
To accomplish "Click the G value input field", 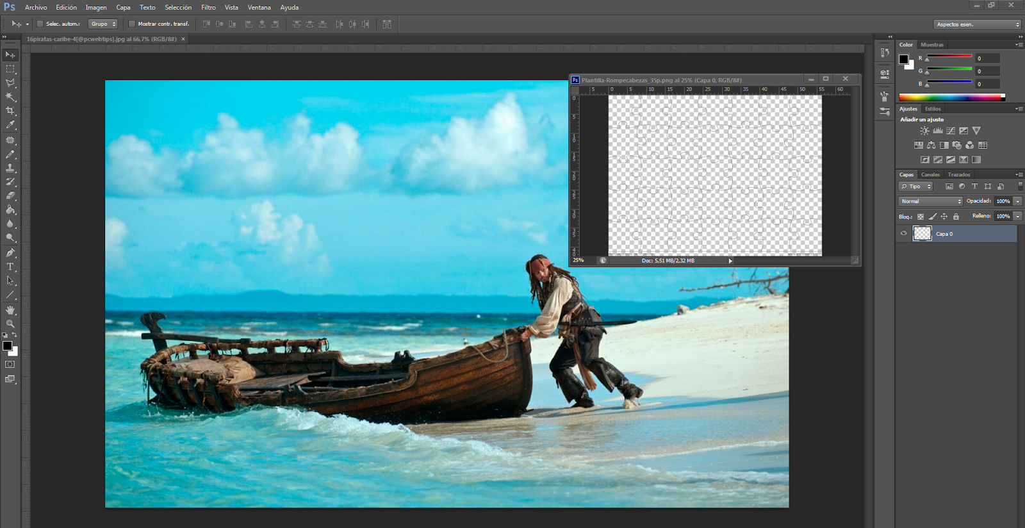I will (987, 71).
